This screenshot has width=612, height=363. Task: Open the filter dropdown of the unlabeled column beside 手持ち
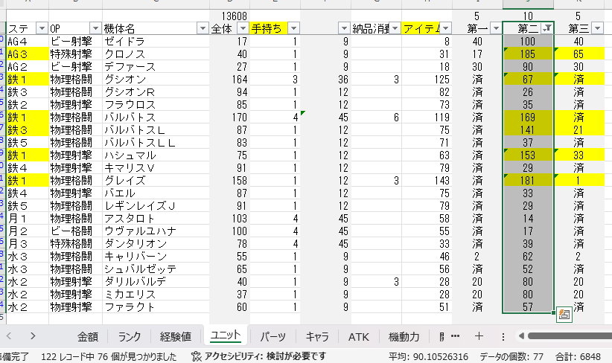pos(344,28)
